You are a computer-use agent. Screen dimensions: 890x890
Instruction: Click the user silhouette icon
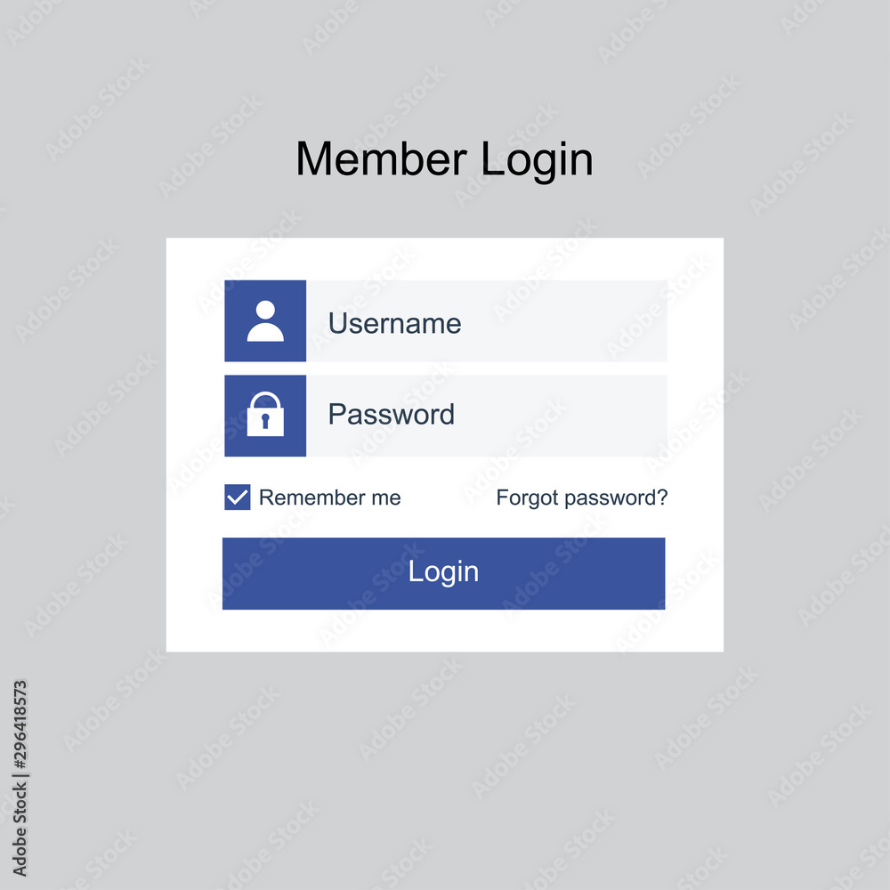[265, 320]
